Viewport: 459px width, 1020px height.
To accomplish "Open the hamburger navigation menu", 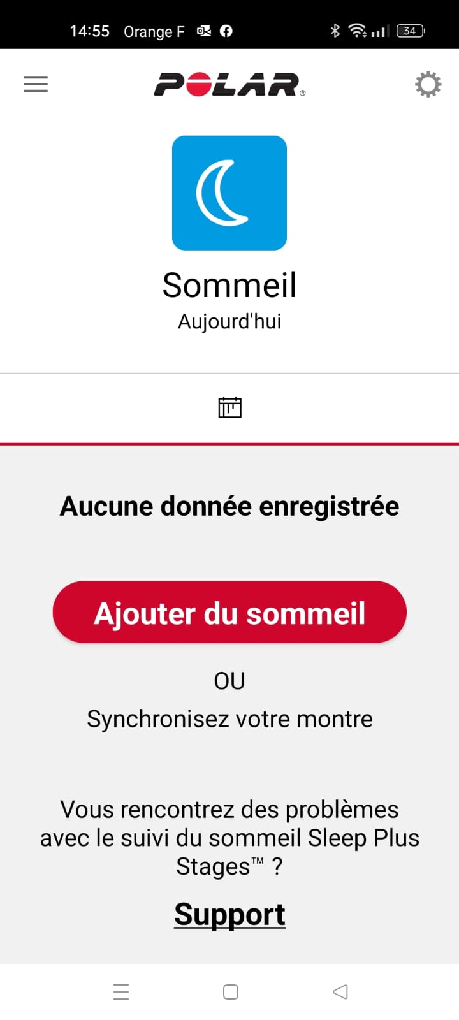I will coord(36,84).
